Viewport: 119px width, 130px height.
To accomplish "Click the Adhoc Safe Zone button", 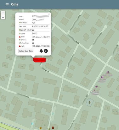I will [x=26, y=51].
